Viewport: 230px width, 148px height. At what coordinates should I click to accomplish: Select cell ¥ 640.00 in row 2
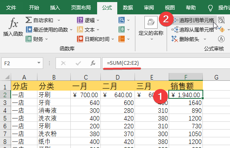[x=118, y=95]
